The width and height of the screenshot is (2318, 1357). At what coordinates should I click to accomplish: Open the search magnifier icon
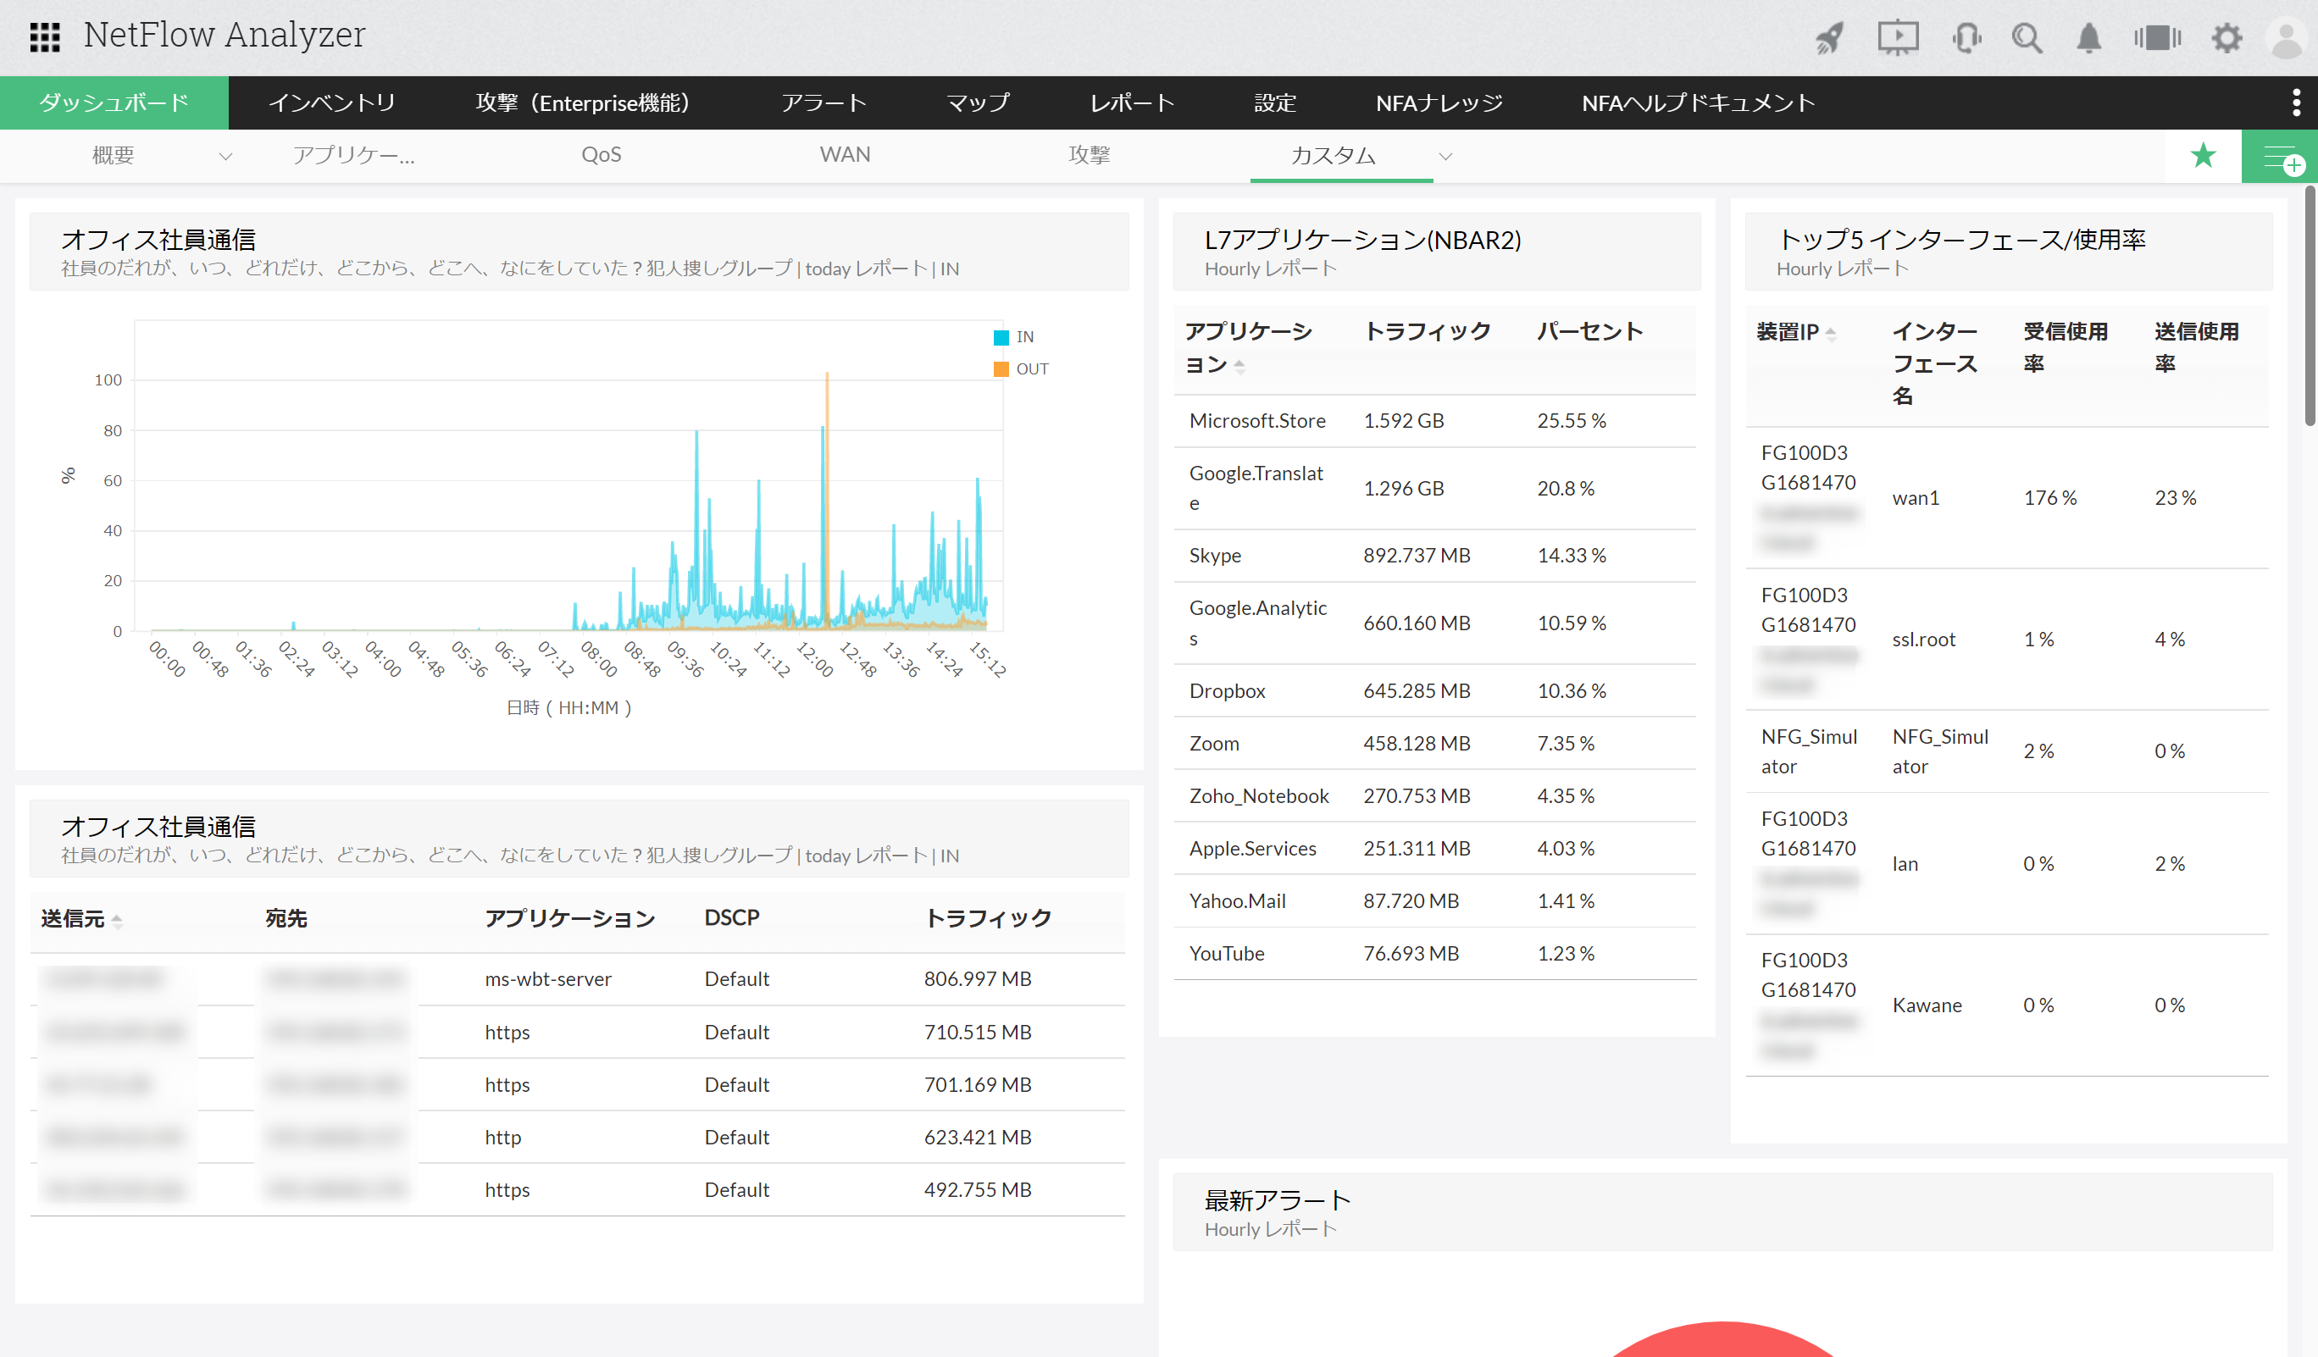2027,37
